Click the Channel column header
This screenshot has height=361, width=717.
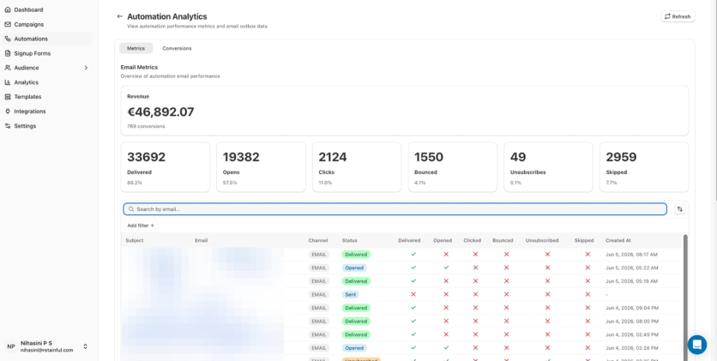tap(318, 240)
